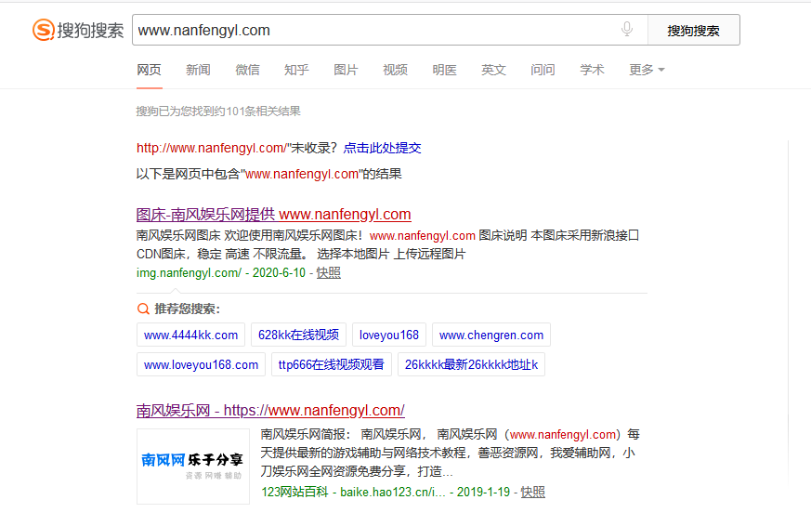Open 快照 for the baike.hao123.cn result
Image resolution: width=811 pixels, height=513 pixels.
coord(532,492)
